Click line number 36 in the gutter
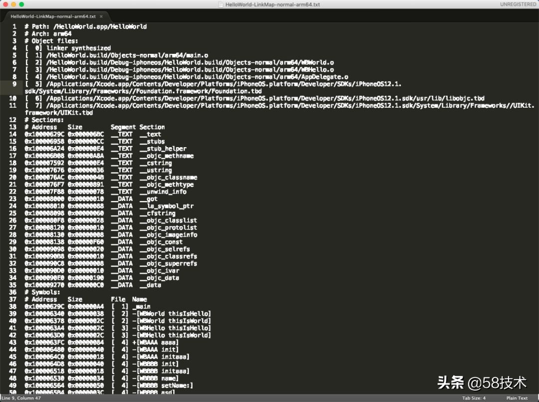Screen dimensions: 539x402 [x=12, y=292]
